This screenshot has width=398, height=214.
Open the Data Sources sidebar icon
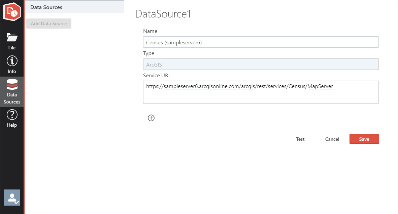[x=12, y=91]
